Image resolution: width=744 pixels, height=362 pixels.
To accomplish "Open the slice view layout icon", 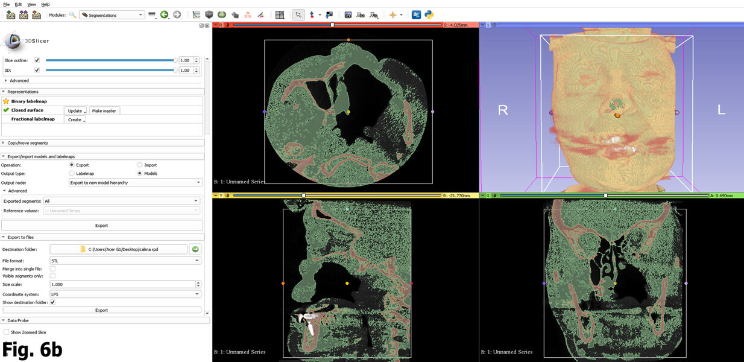I will point(280,15).
